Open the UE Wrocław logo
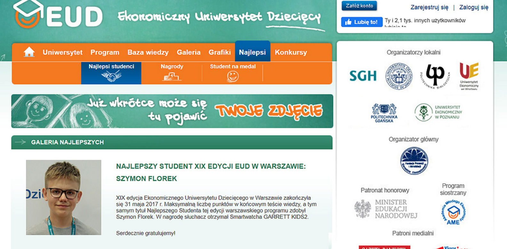Viewport: 507px width, 249px height. coord(469,76)
